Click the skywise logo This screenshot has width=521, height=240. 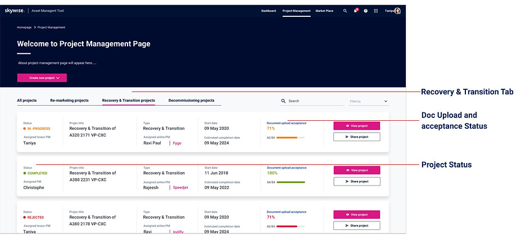(x=15, y=11)
